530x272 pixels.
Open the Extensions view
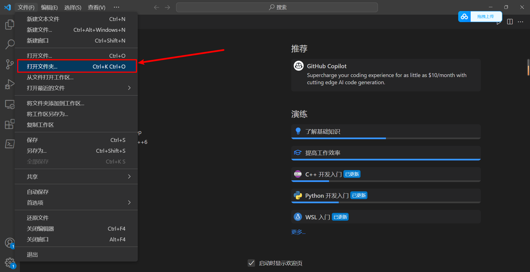tap(10, 124)
